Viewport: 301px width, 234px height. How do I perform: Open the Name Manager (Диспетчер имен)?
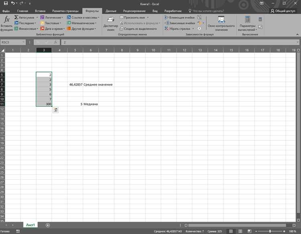[x=111, y=24]
